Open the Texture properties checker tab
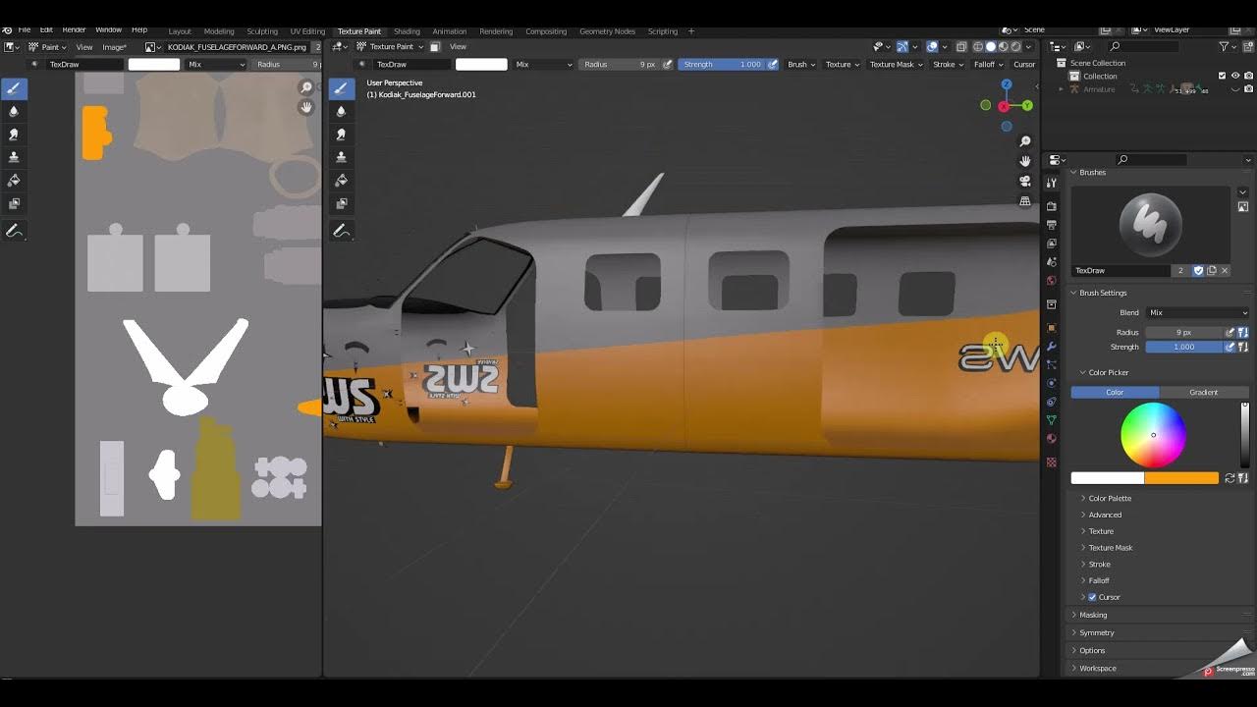1257x707 pixels. [1052, 462]
